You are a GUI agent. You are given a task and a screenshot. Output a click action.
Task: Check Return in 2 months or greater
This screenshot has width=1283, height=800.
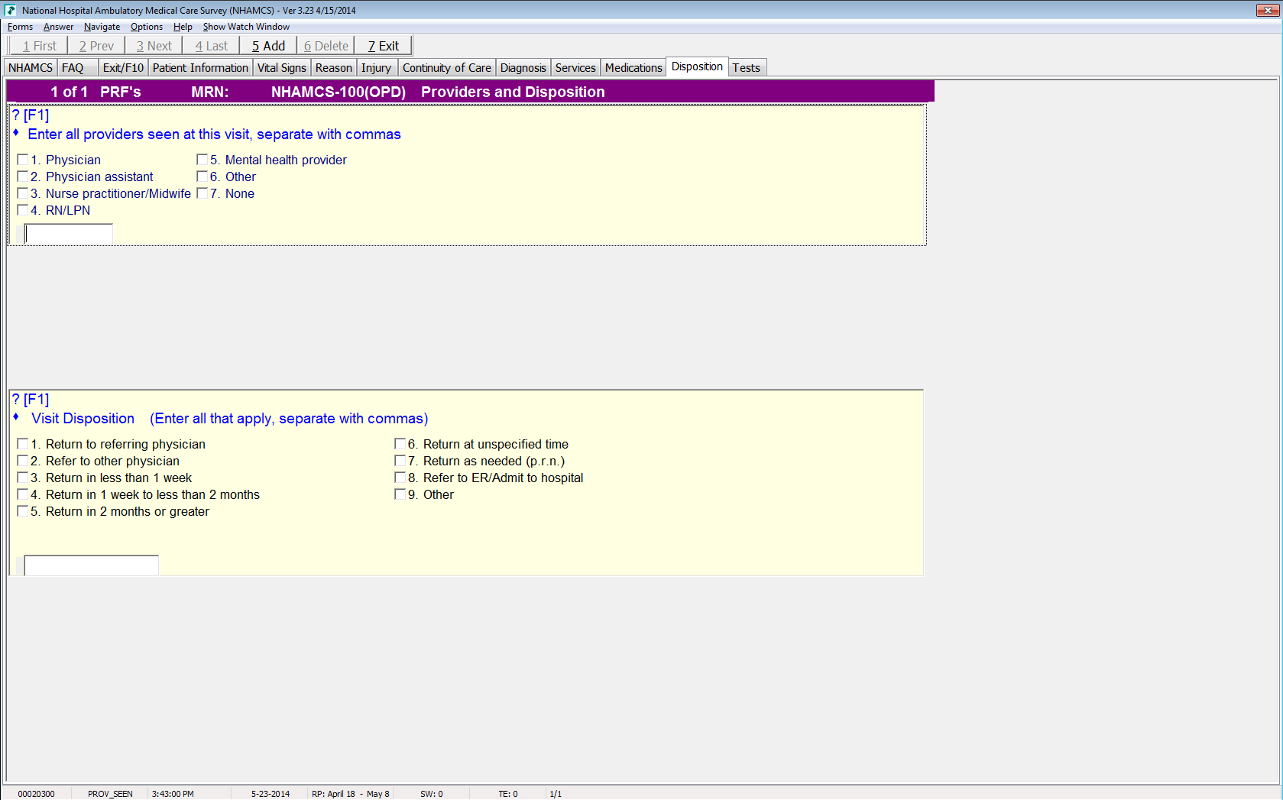tap(23, 511)
